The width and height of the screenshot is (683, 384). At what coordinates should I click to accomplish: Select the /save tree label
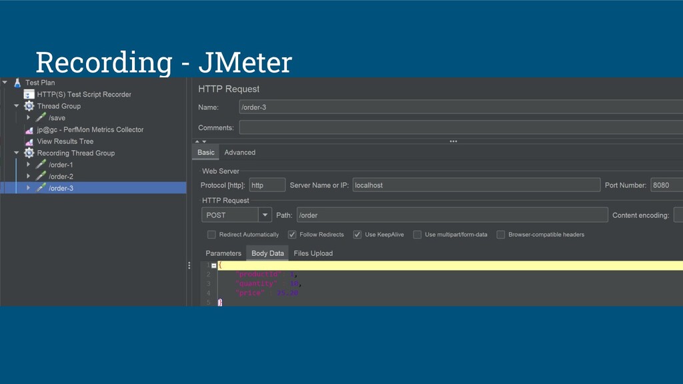[x=57, y=117]
